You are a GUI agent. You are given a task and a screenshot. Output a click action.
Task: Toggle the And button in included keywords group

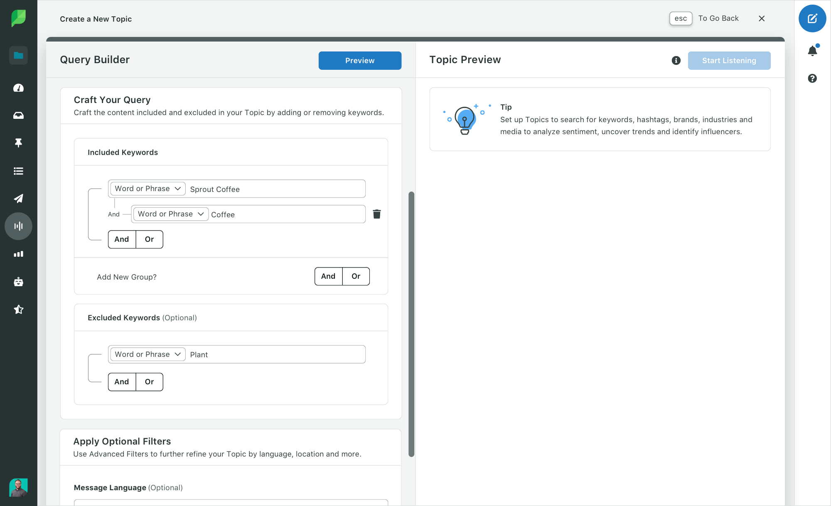point(122,239)
